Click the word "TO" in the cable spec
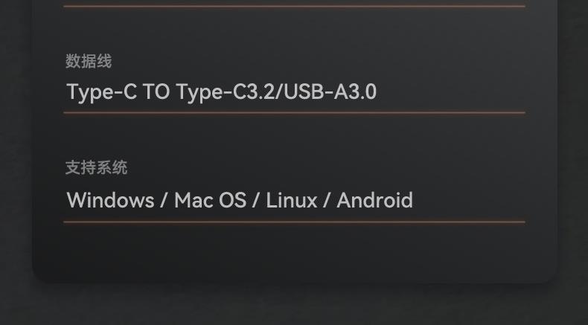588x325 pixels. tap(156, 92)
